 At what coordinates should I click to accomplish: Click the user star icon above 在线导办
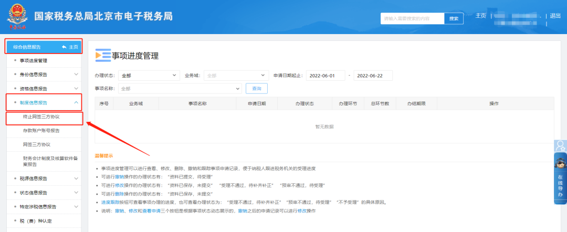click(561, 145)
